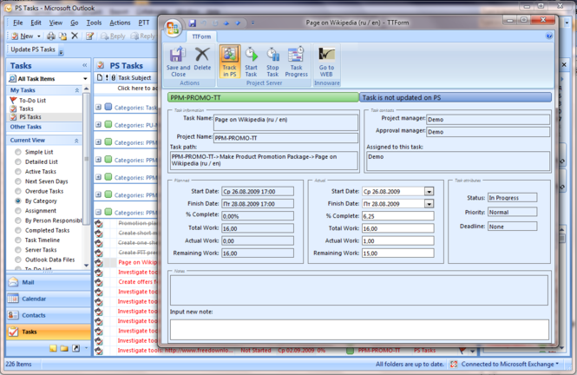Click Go to WEB icon
This screenshot has height=375, width=577.
click(x=326, y=55)
